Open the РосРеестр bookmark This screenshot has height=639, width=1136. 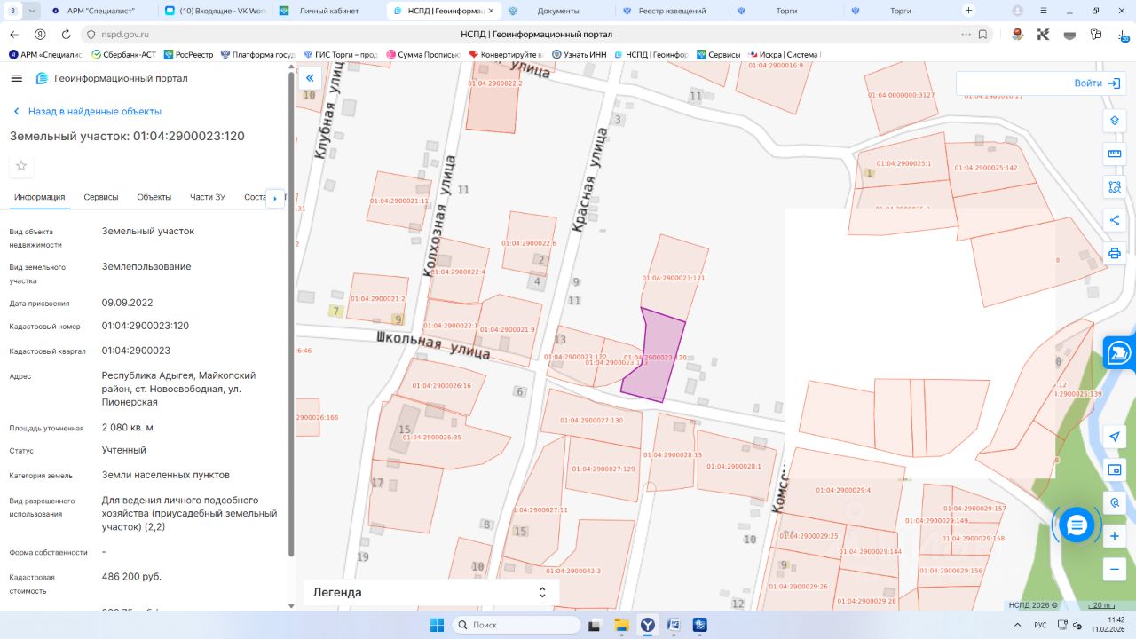point(188,54)
